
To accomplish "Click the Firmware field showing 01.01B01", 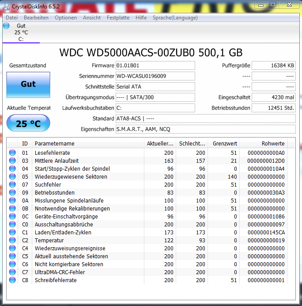I will (155, 65).
